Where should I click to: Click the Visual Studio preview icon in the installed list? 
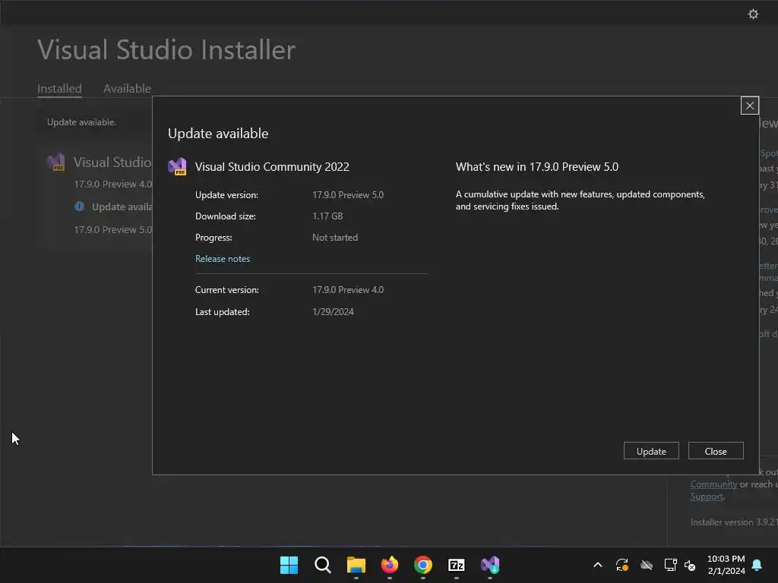click(x=55, y=162)
